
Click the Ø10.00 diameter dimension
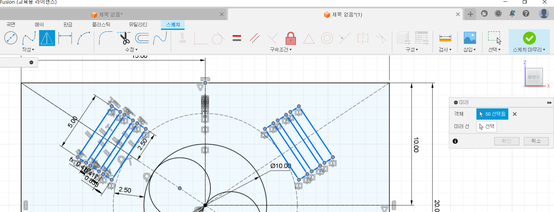pos(281,166)
